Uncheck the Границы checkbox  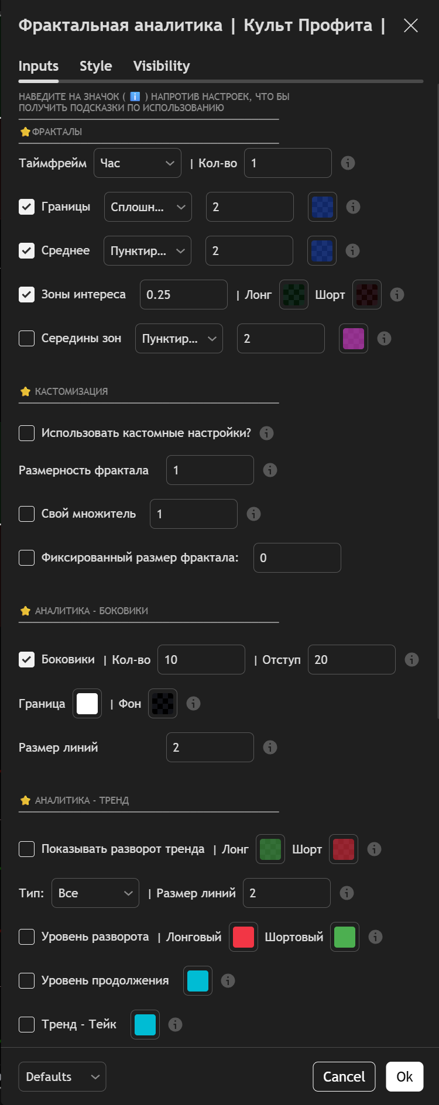coord(26,207)
